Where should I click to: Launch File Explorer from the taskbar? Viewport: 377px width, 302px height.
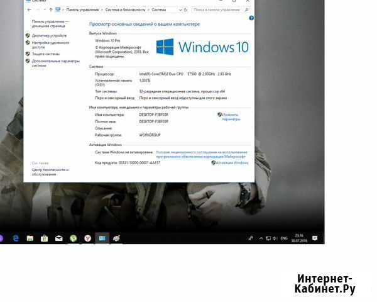click(x=30, y=238)
